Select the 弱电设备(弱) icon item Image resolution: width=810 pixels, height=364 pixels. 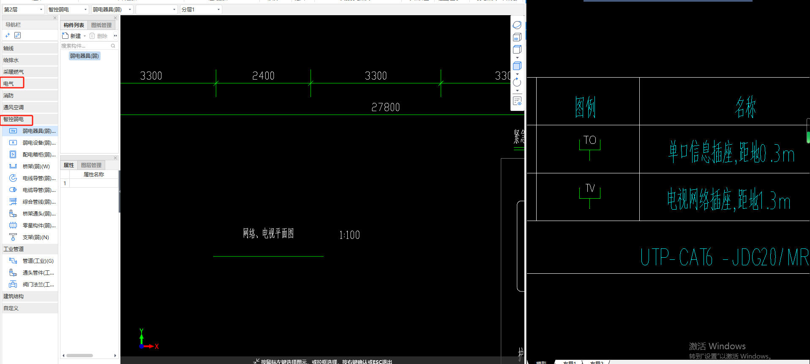pyautogui.click(x=13, y=143)
